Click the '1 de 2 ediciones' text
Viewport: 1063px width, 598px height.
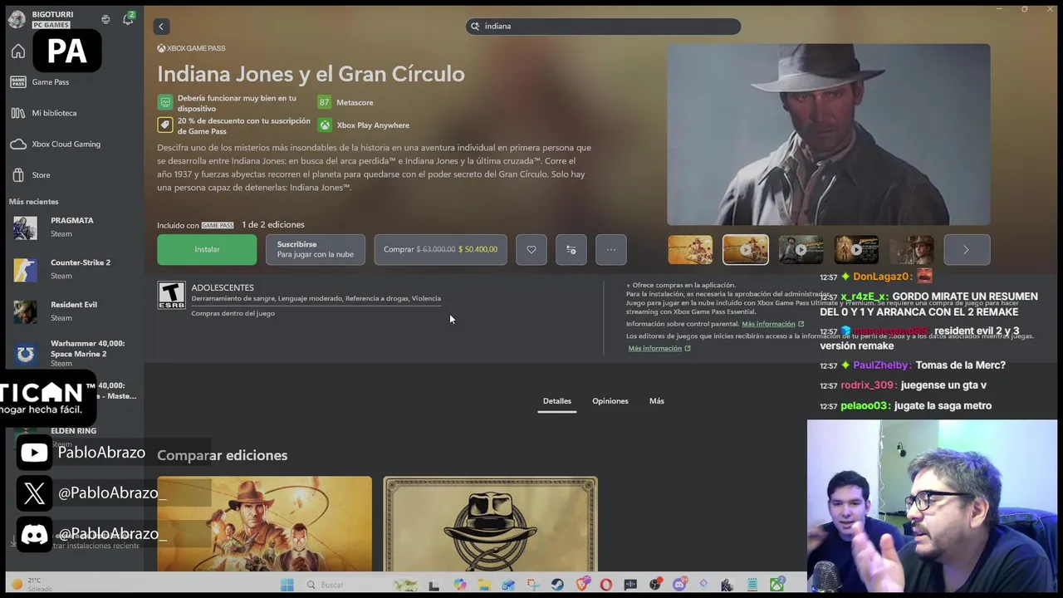click(x=273, y=225)
